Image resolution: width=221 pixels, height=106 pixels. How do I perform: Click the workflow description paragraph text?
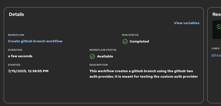point(144,74)
